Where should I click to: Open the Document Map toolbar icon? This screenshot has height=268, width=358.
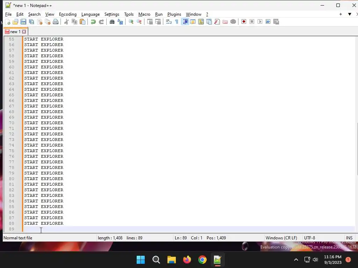pos(201,22)
